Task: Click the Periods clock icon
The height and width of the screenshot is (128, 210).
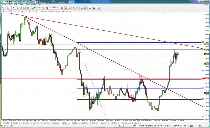Action: (94, 8)
